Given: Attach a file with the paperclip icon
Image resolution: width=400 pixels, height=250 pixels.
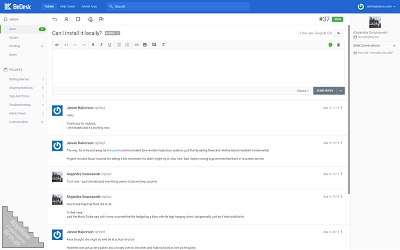Looking at the screenshot, I should point(57,45).
